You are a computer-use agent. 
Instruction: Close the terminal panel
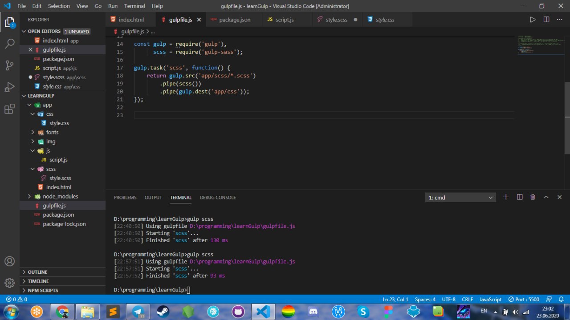[x=560, y=197]
